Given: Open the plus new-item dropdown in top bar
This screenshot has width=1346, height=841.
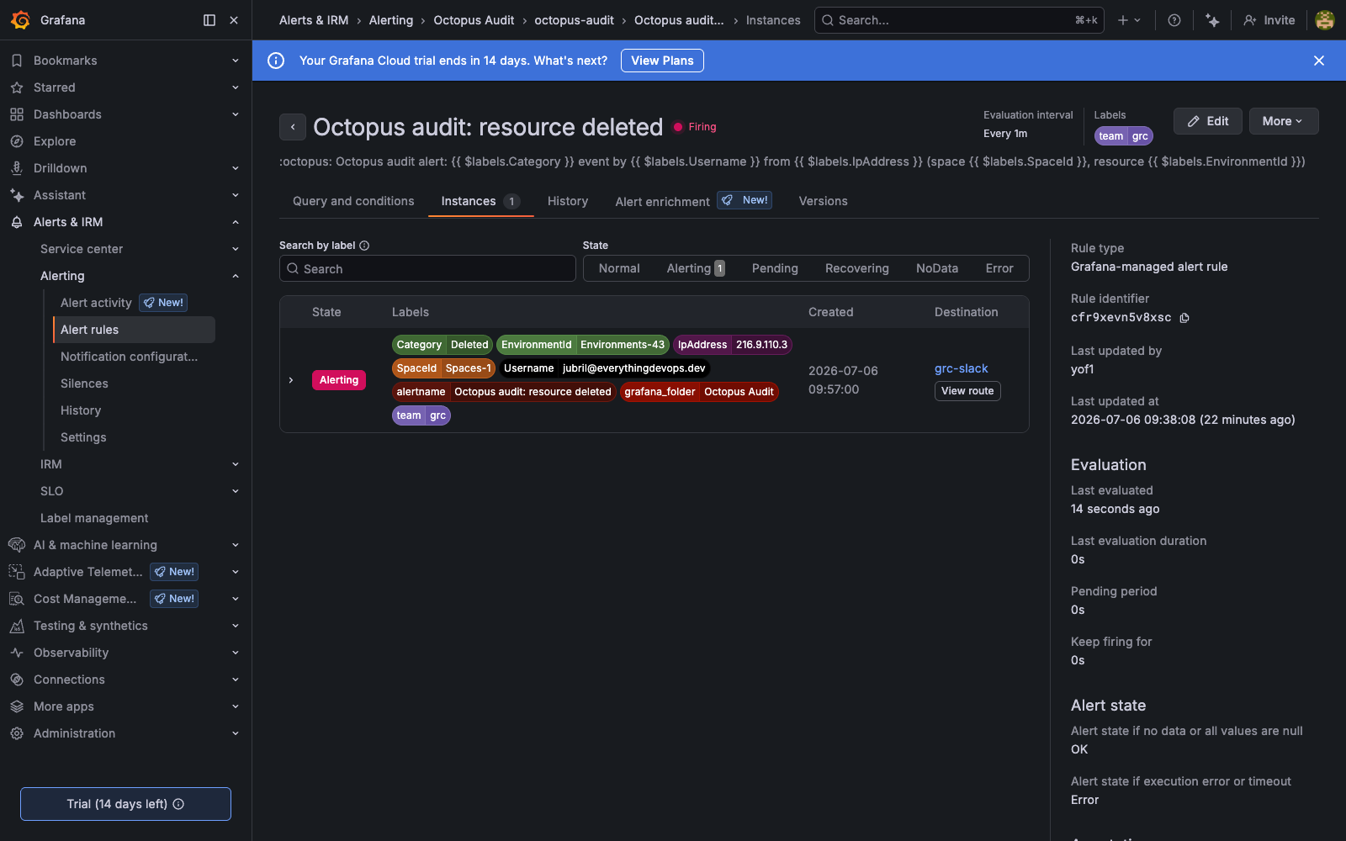Looking at the screenshot, I should tap(1129, 20).
